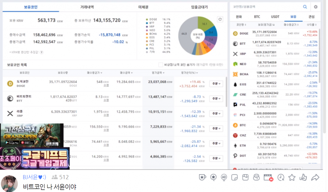Open the 주문 dropdown for EOS row
The image size is (328, 192).
click(216, 158)
